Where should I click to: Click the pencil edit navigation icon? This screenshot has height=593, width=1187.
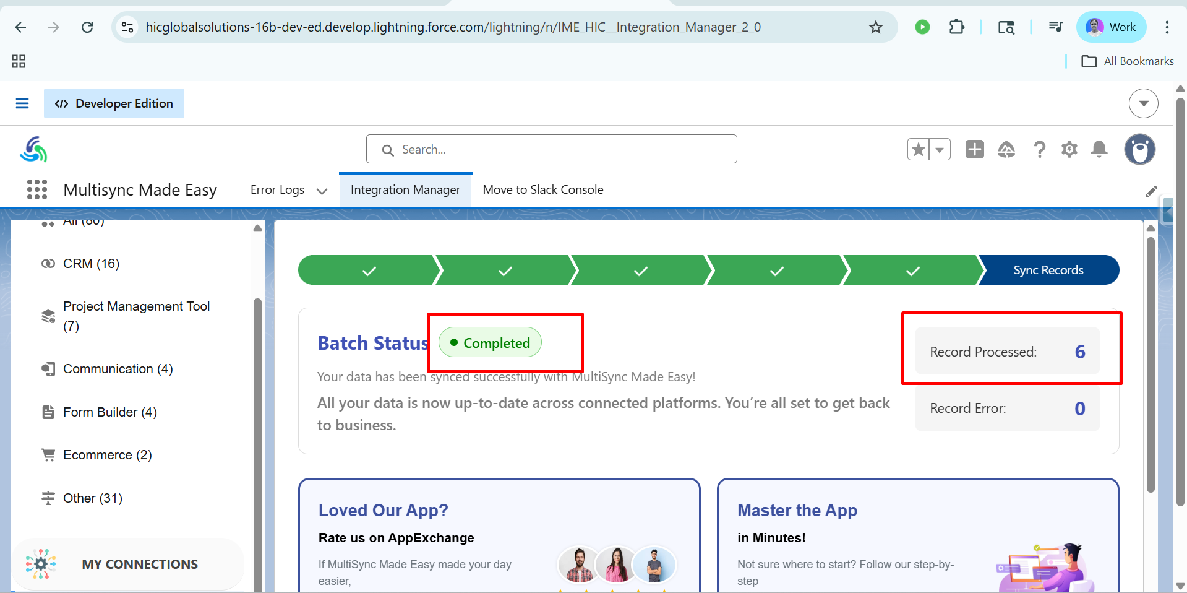[1151, 192]
